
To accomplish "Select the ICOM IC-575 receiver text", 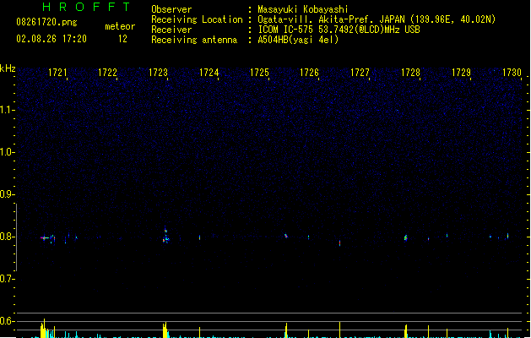I will pyautogui.click(x=339, y=30).
